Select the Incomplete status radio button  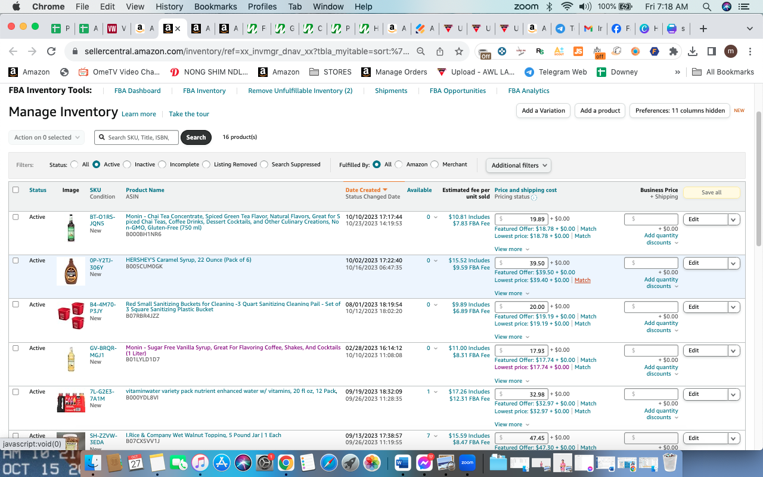coord(161,165)
